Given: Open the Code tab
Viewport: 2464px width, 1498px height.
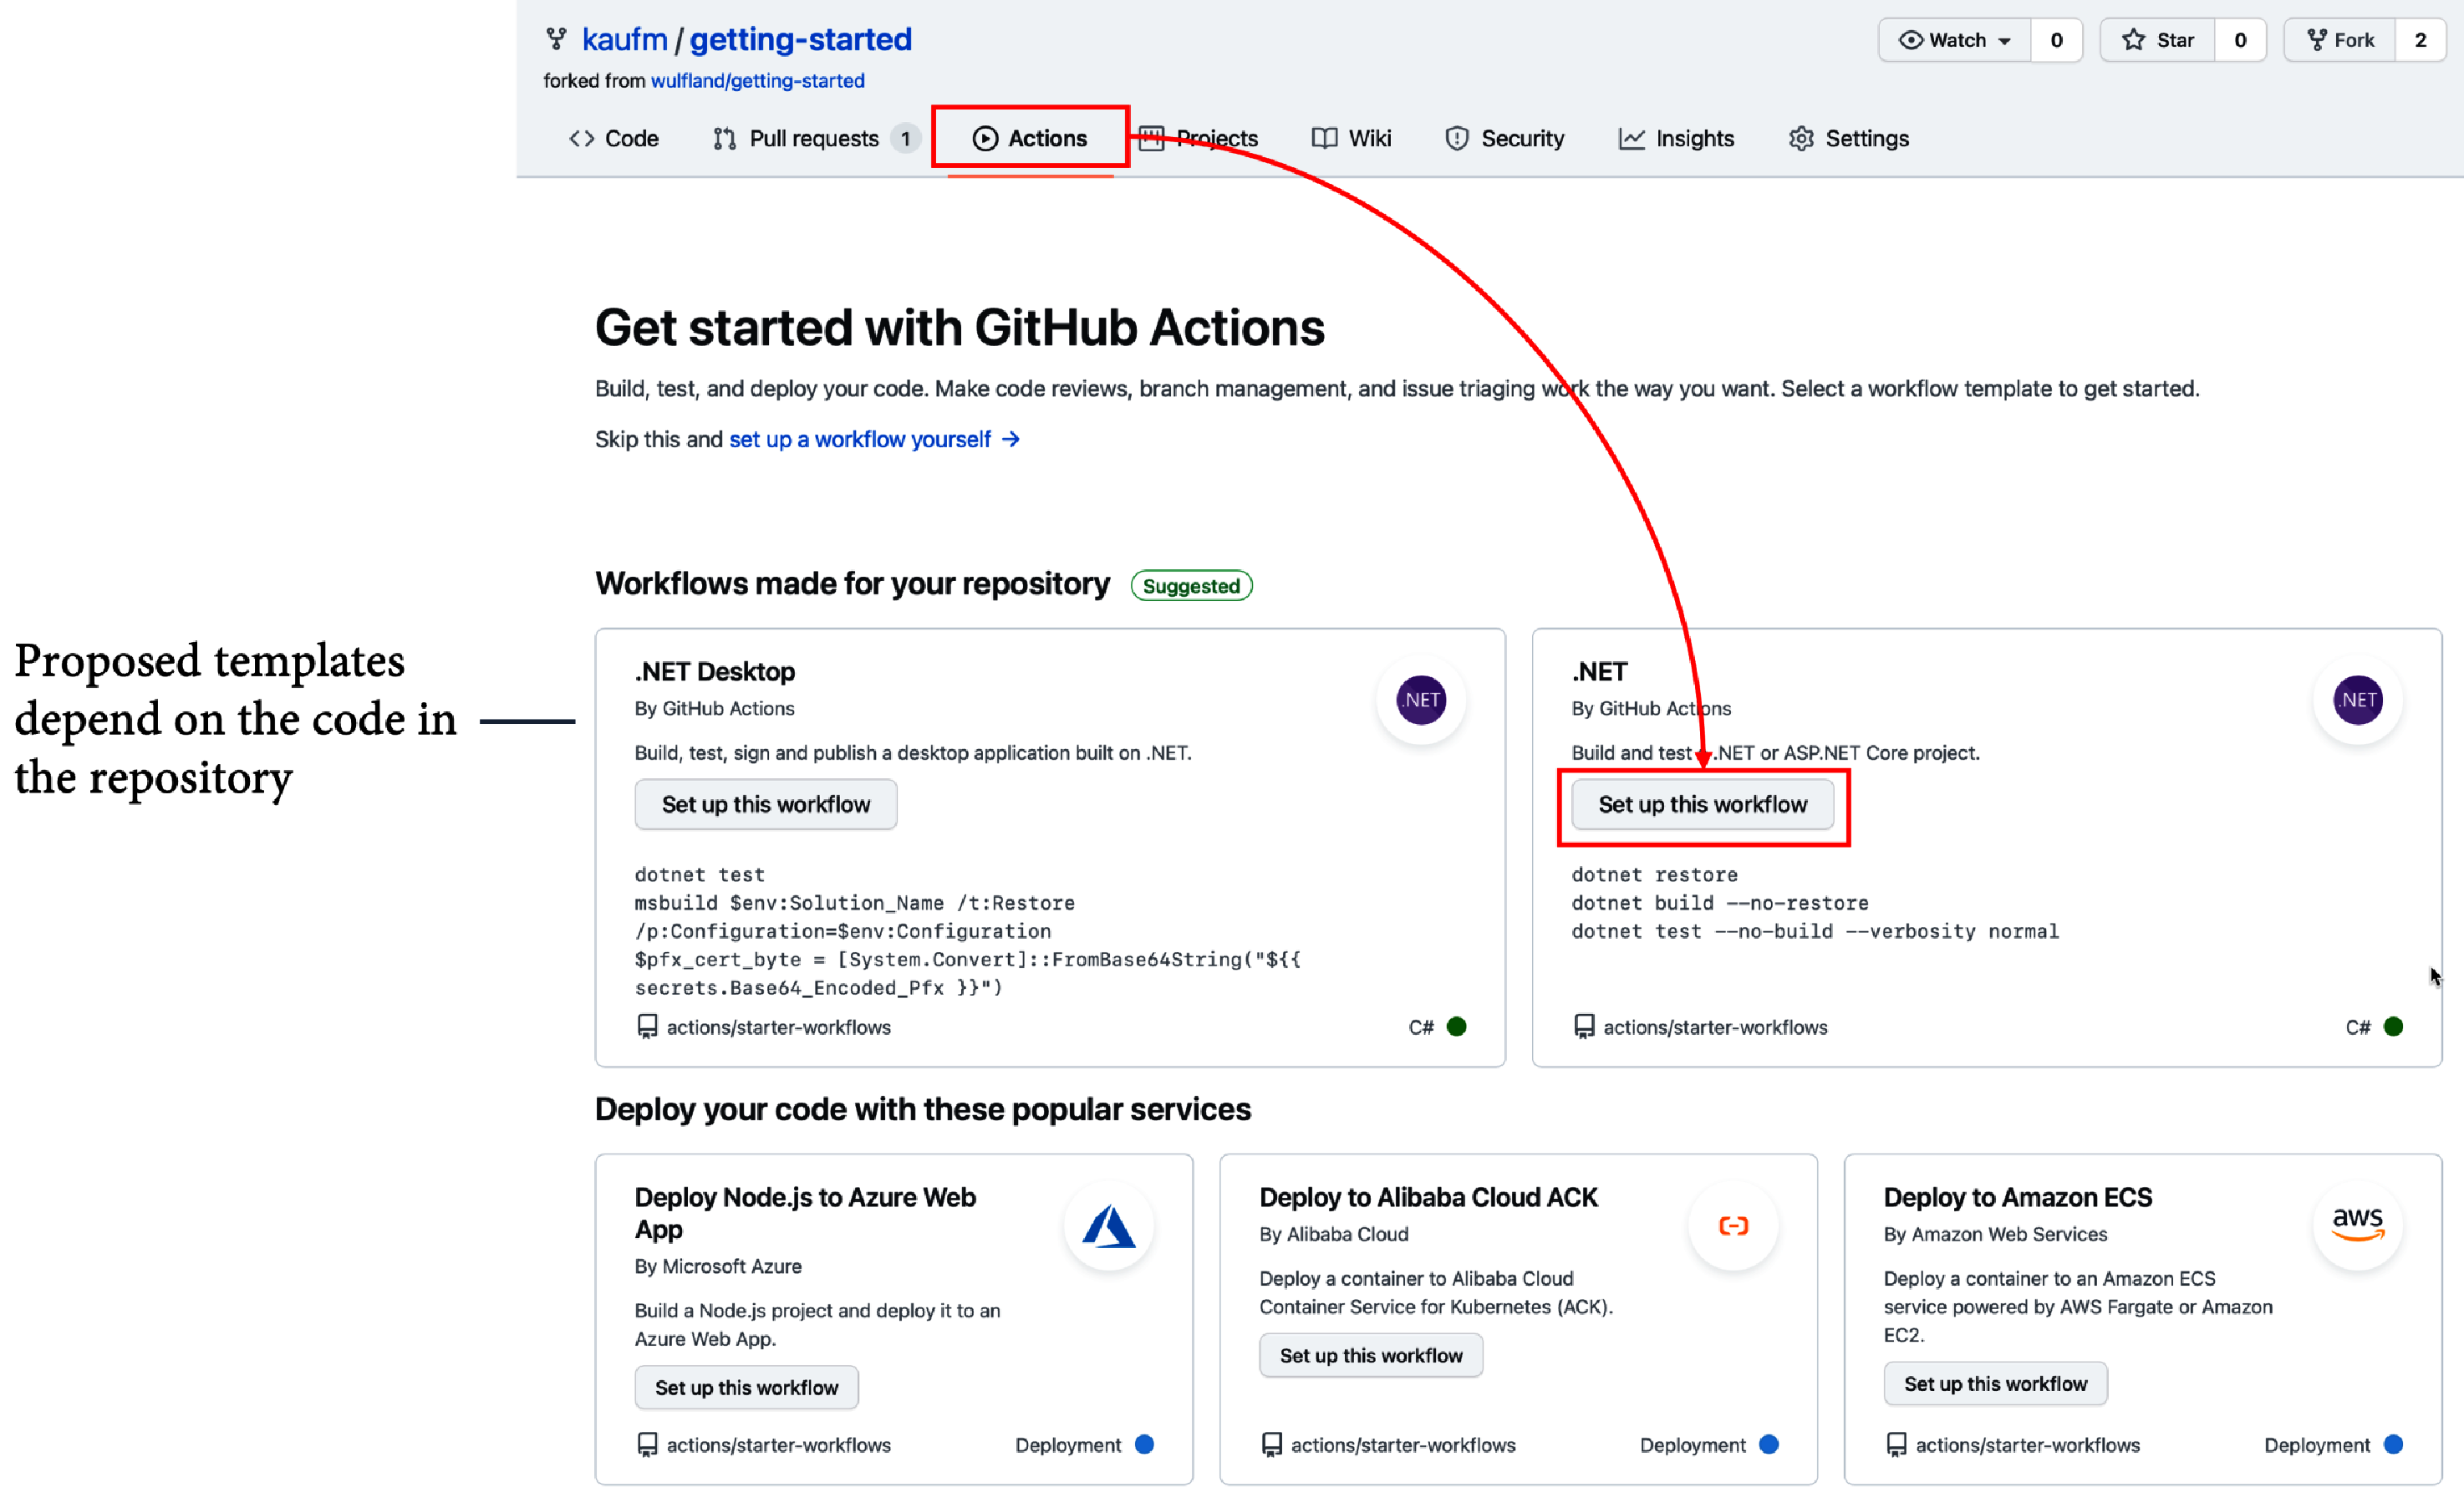Looking at the screenshot, I should point(613,138).
